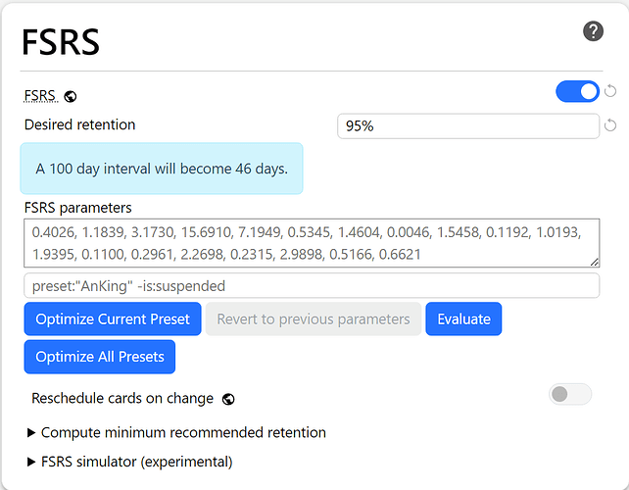The width and height of the screenshot is (629, 490).
Task: Click inside the FSRS parameters text area
Action: 312,243
